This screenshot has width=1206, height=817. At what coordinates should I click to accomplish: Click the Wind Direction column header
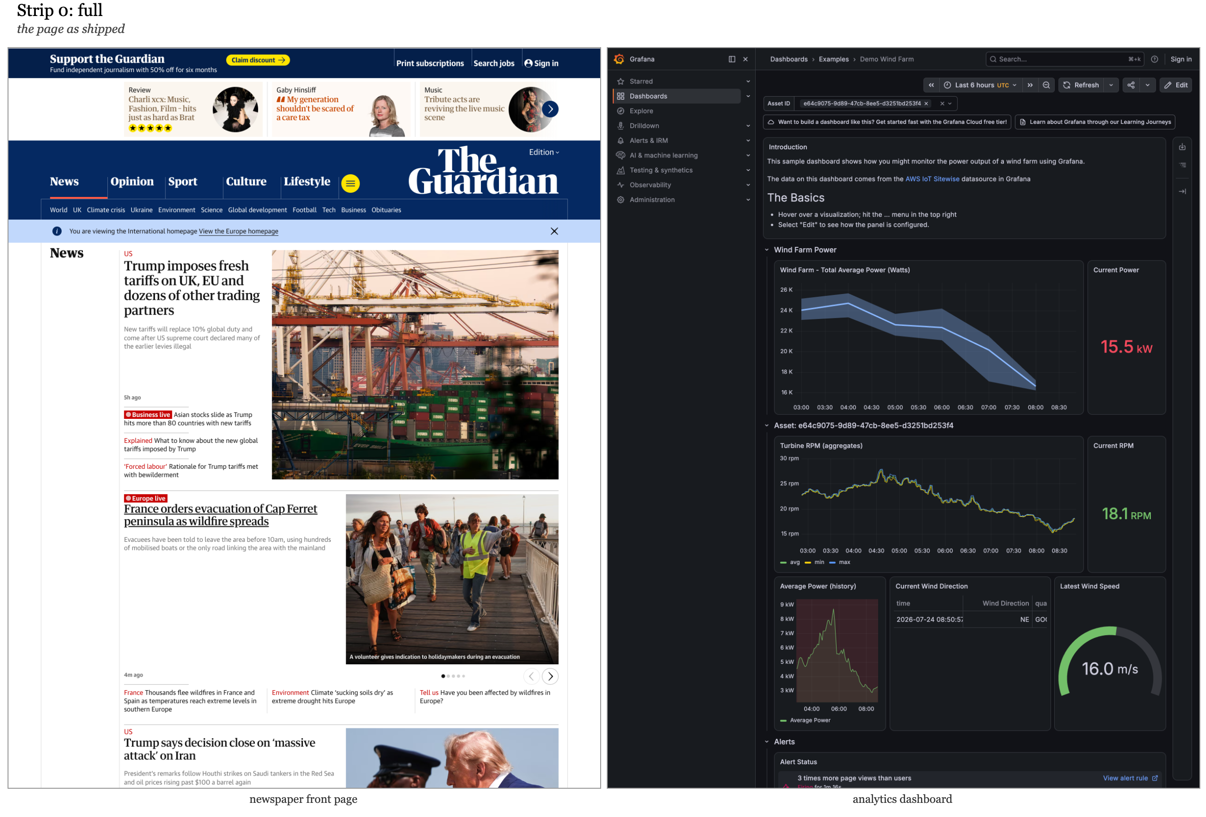click(x=1005, y=603)
